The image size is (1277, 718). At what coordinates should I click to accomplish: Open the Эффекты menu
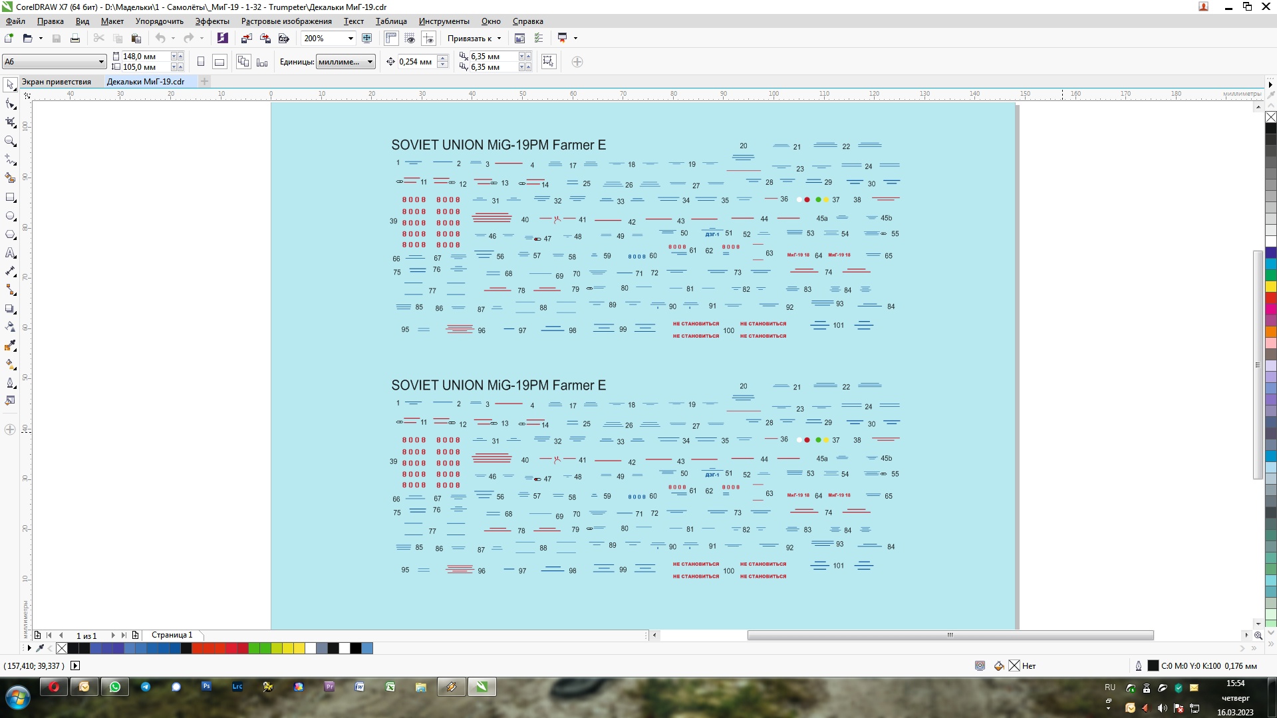[212, 21]
